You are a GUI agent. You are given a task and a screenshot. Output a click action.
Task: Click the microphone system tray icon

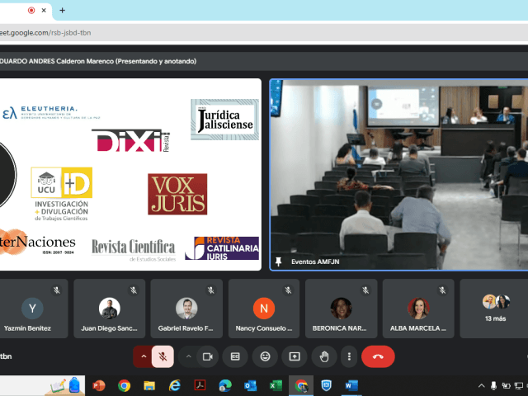coord(493,386)
